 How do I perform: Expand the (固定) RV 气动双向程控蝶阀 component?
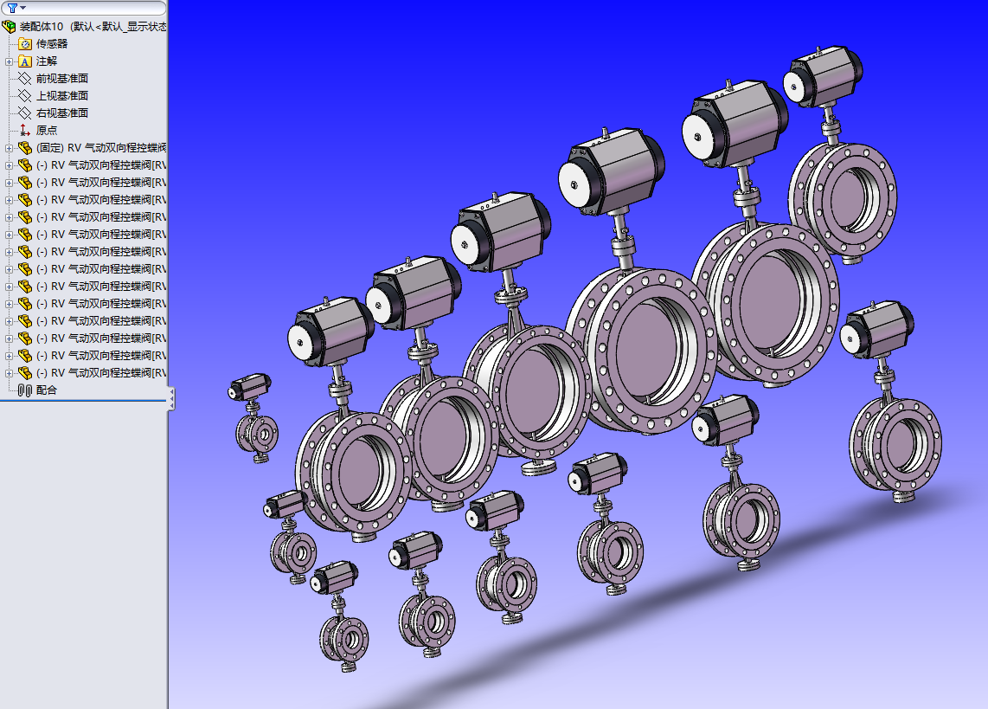(x=9, y=149)
